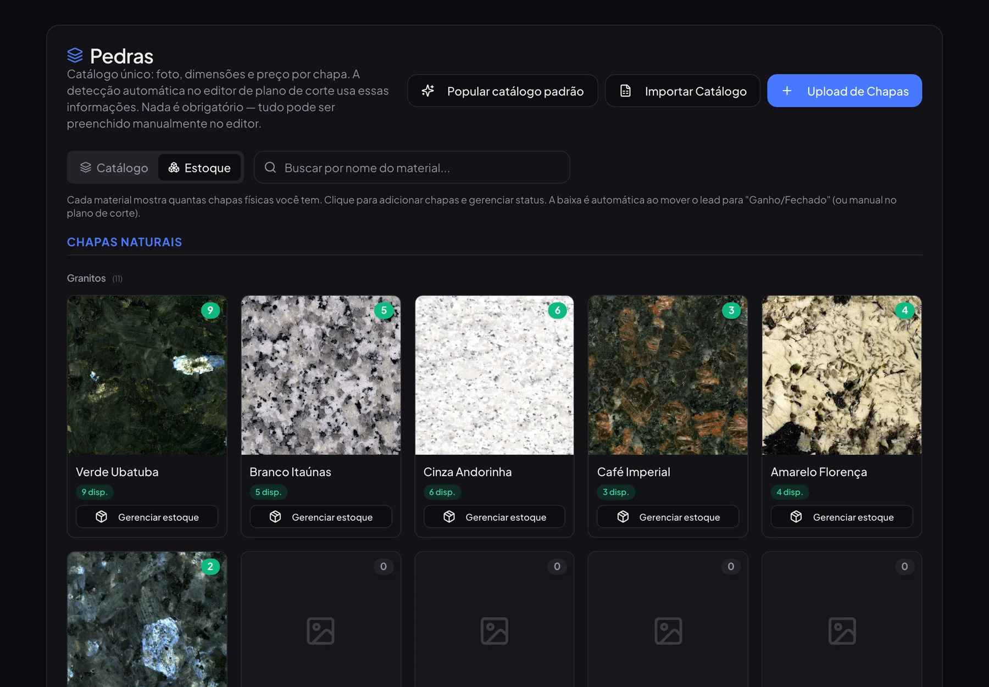Click the Amarelo Florença name
The height and width of the screenshot is (687, 989).
[819, 472]
